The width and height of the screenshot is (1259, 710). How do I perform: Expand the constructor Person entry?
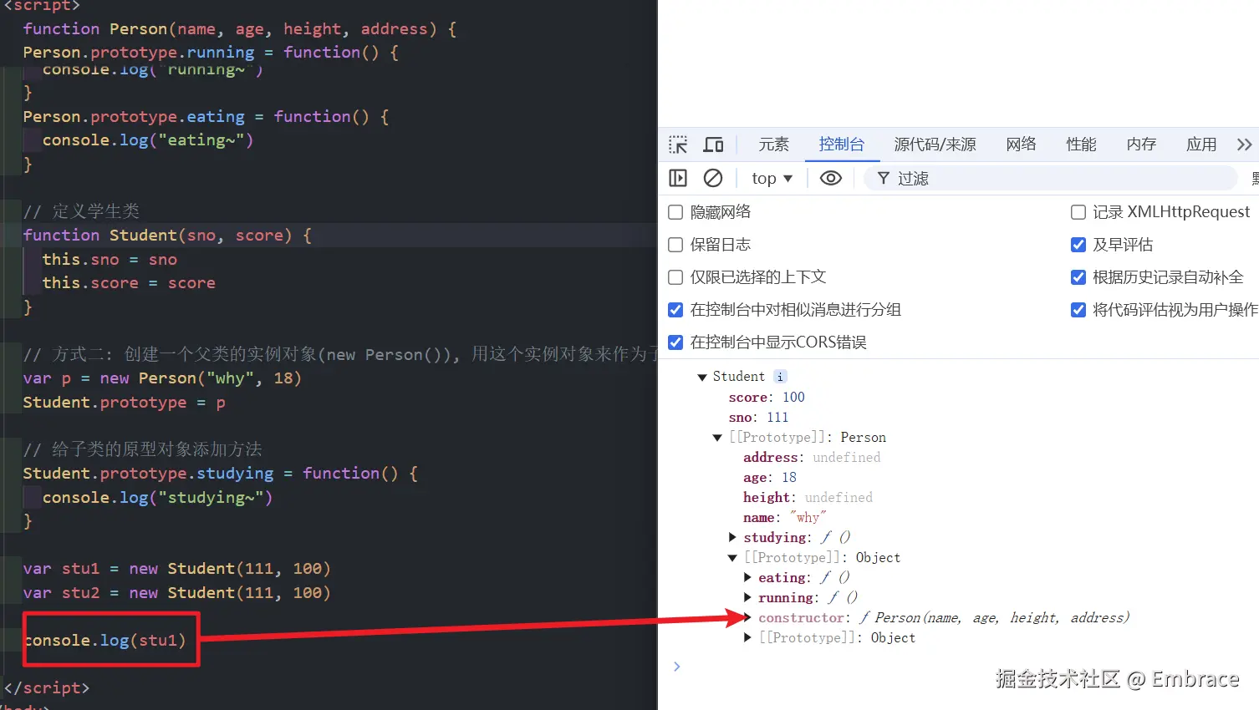pyautogui.click(x=747, y=618)
